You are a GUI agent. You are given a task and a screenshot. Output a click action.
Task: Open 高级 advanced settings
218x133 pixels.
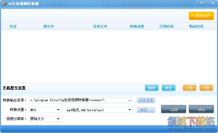point(146,110)
